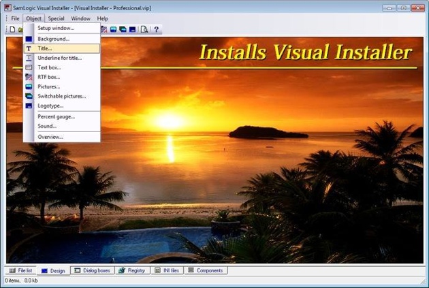This screenshot has width=429, height=288.
Task: Open the Window menu
Action: tap(81, 18)
